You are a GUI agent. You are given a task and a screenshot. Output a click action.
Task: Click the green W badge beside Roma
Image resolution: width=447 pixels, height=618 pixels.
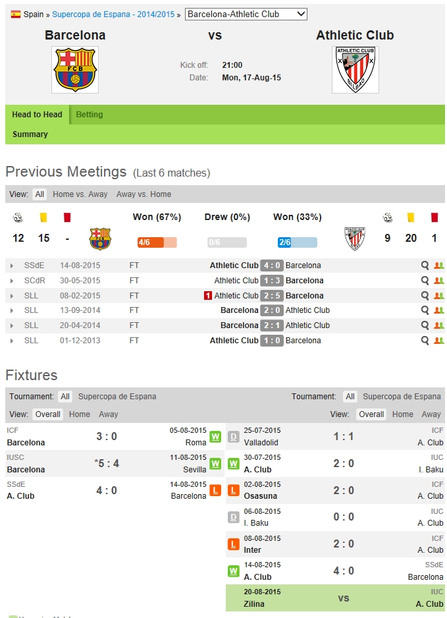pos(215,437)
